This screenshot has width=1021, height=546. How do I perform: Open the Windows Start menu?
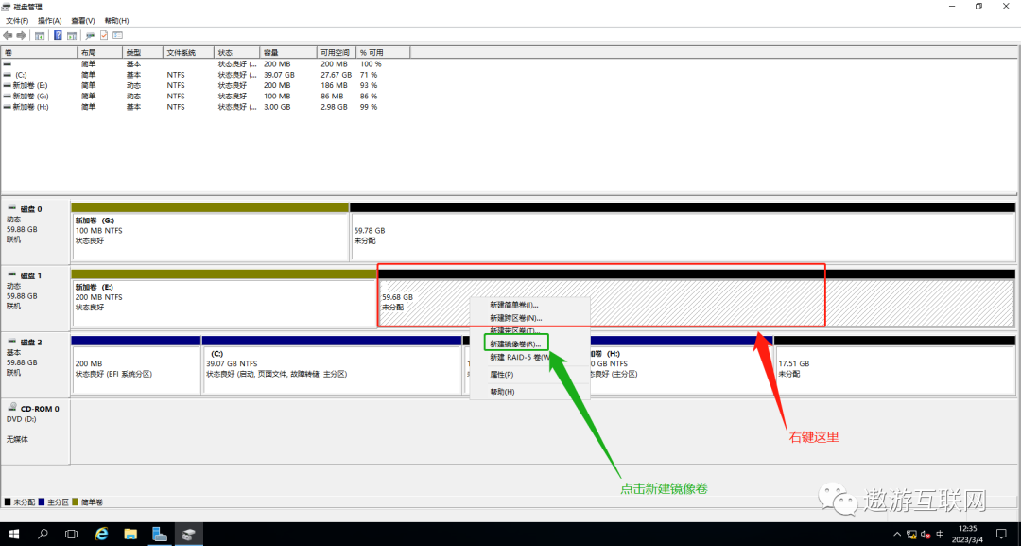[13, 535]
